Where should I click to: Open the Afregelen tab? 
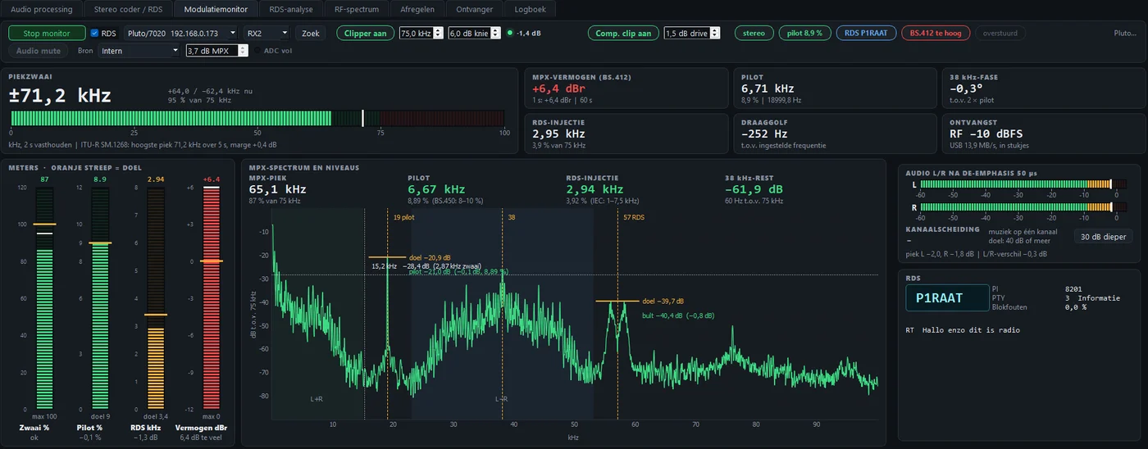point(417,9)
